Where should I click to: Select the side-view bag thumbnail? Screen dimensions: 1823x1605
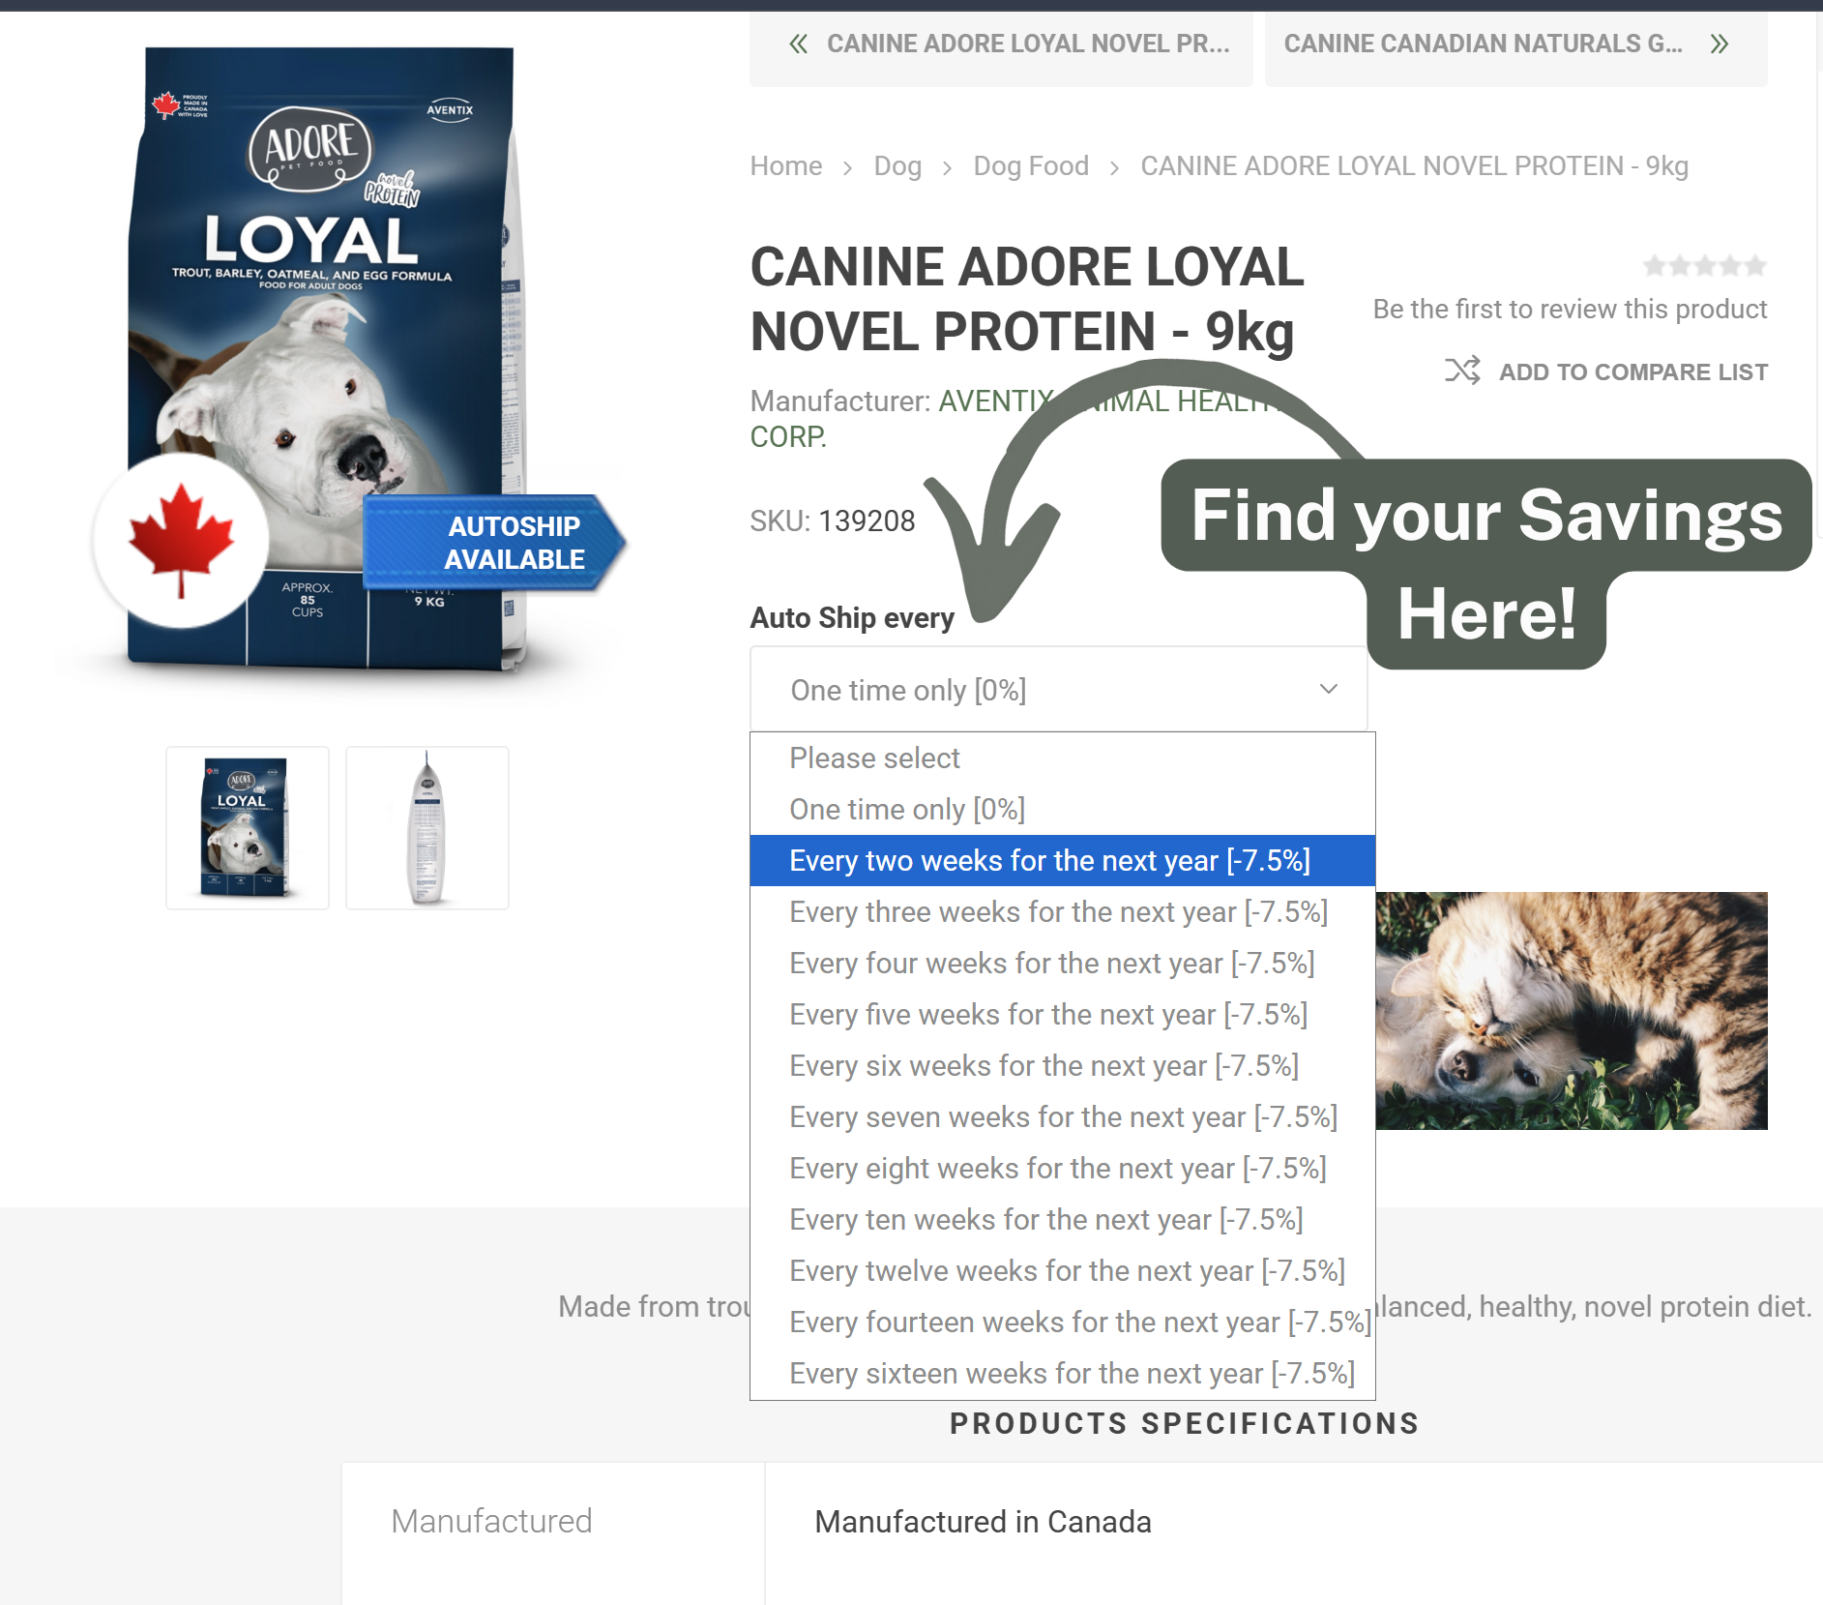tap(427, 828)
